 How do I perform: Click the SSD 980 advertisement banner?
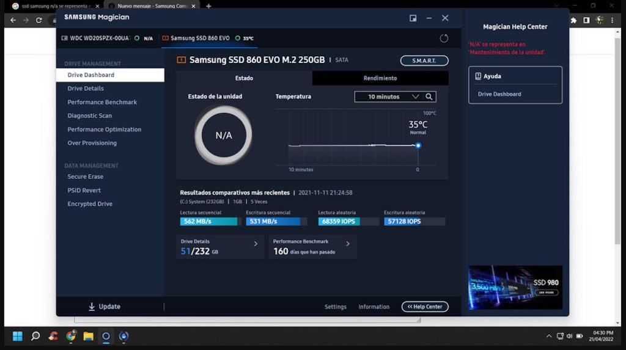coord(515,287)
